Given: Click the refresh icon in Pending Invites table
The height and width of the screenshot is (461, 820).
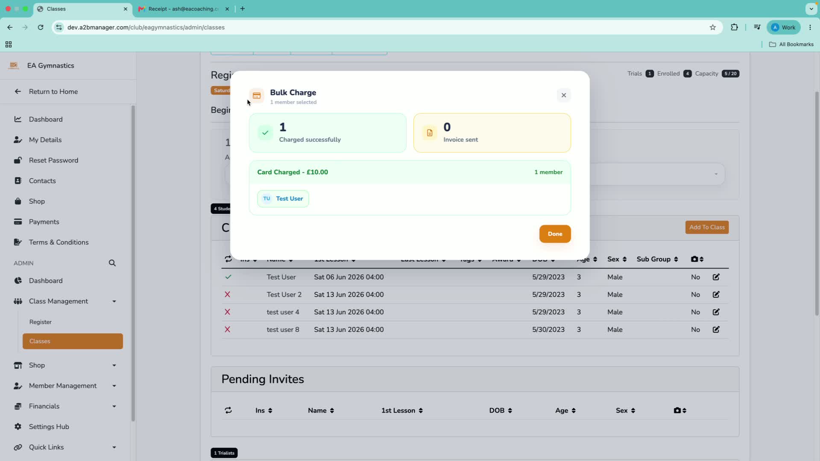Looking at the screenshot, I should [228, 410].
